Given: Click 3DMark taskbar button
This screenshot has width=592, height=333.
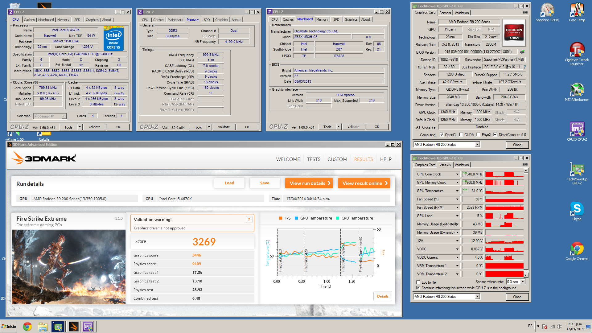Looking at the screenshot, I should 73,327.
